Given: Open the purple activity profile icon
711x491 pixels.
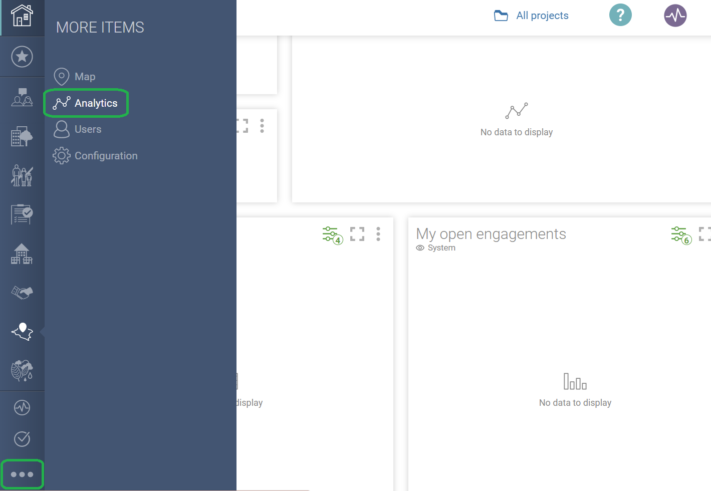Looking at the screenshot, I should coord(675,16).
